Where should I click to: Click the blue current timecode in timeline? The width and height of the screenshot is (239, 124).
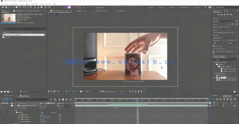click(x=7, y=99)
